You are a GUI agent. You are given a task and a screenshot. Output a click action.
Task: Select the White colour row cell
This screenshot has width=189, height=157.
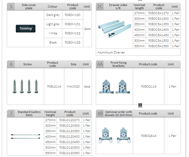click(53, 33)
